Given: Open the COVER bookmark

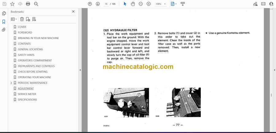Looking at the screenshot, I should tap(22, 27).
